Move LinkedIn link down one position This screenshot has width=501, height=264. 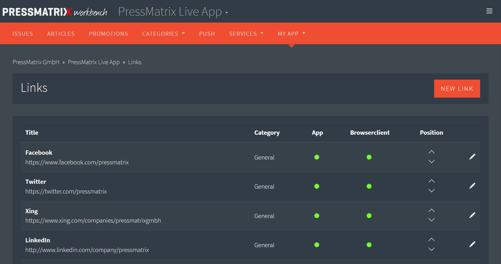click(432, 249)
